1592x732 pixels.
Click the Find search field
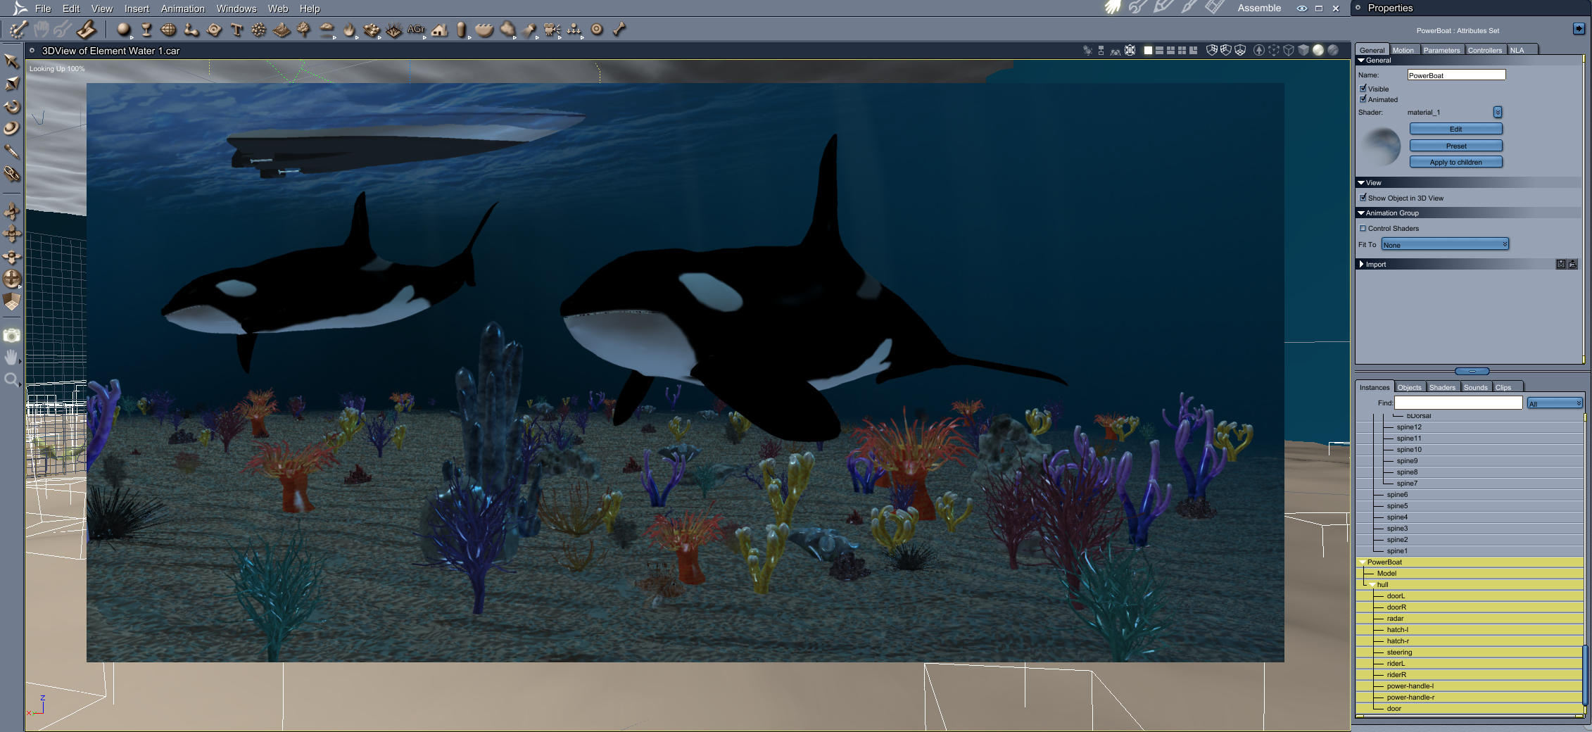(1458, 403)
